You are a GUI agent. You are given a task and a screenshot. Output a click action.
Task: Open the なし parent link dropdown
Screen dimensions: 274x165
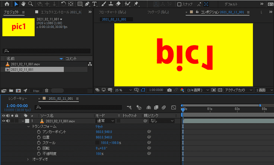coord(161,121)
